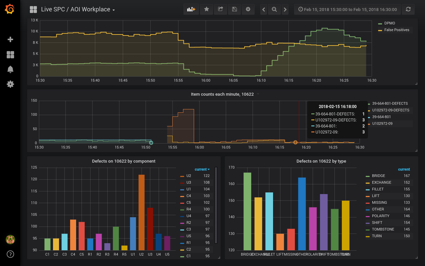Sort defect type legend by current
The height and width of the screenshot is (266, 425).
click(x=404, y=169)
